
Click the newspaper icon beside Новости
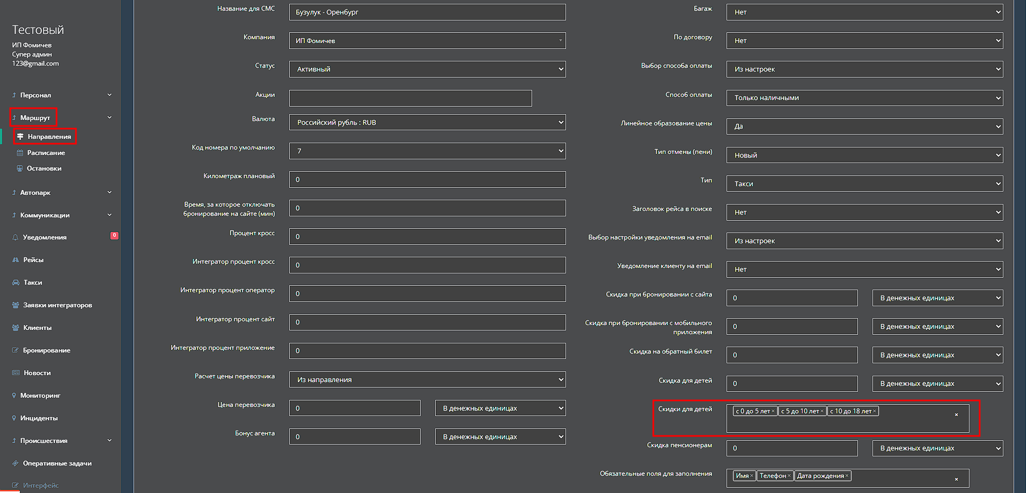click(16, 373)
